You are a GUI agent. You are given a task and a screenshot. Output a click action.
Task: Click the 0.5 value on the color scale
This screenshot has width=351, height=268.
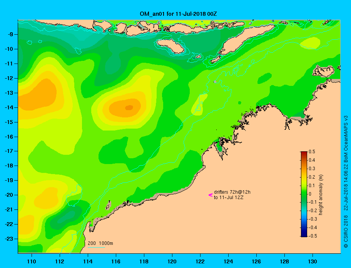pyautogui.click(x=312, y=152)
